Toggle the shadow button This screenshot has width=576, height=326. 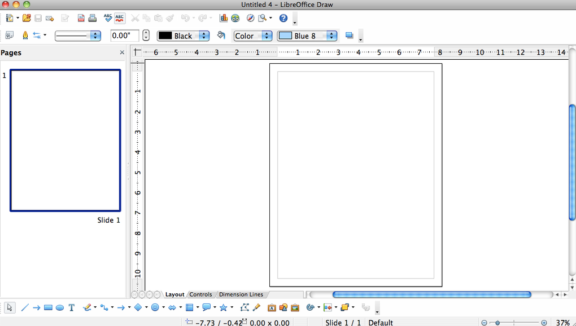349,36
